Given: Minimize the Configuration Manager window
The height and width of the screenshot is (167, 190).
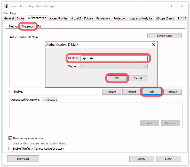Looking at the screenshot, I should tap(159, 6).
